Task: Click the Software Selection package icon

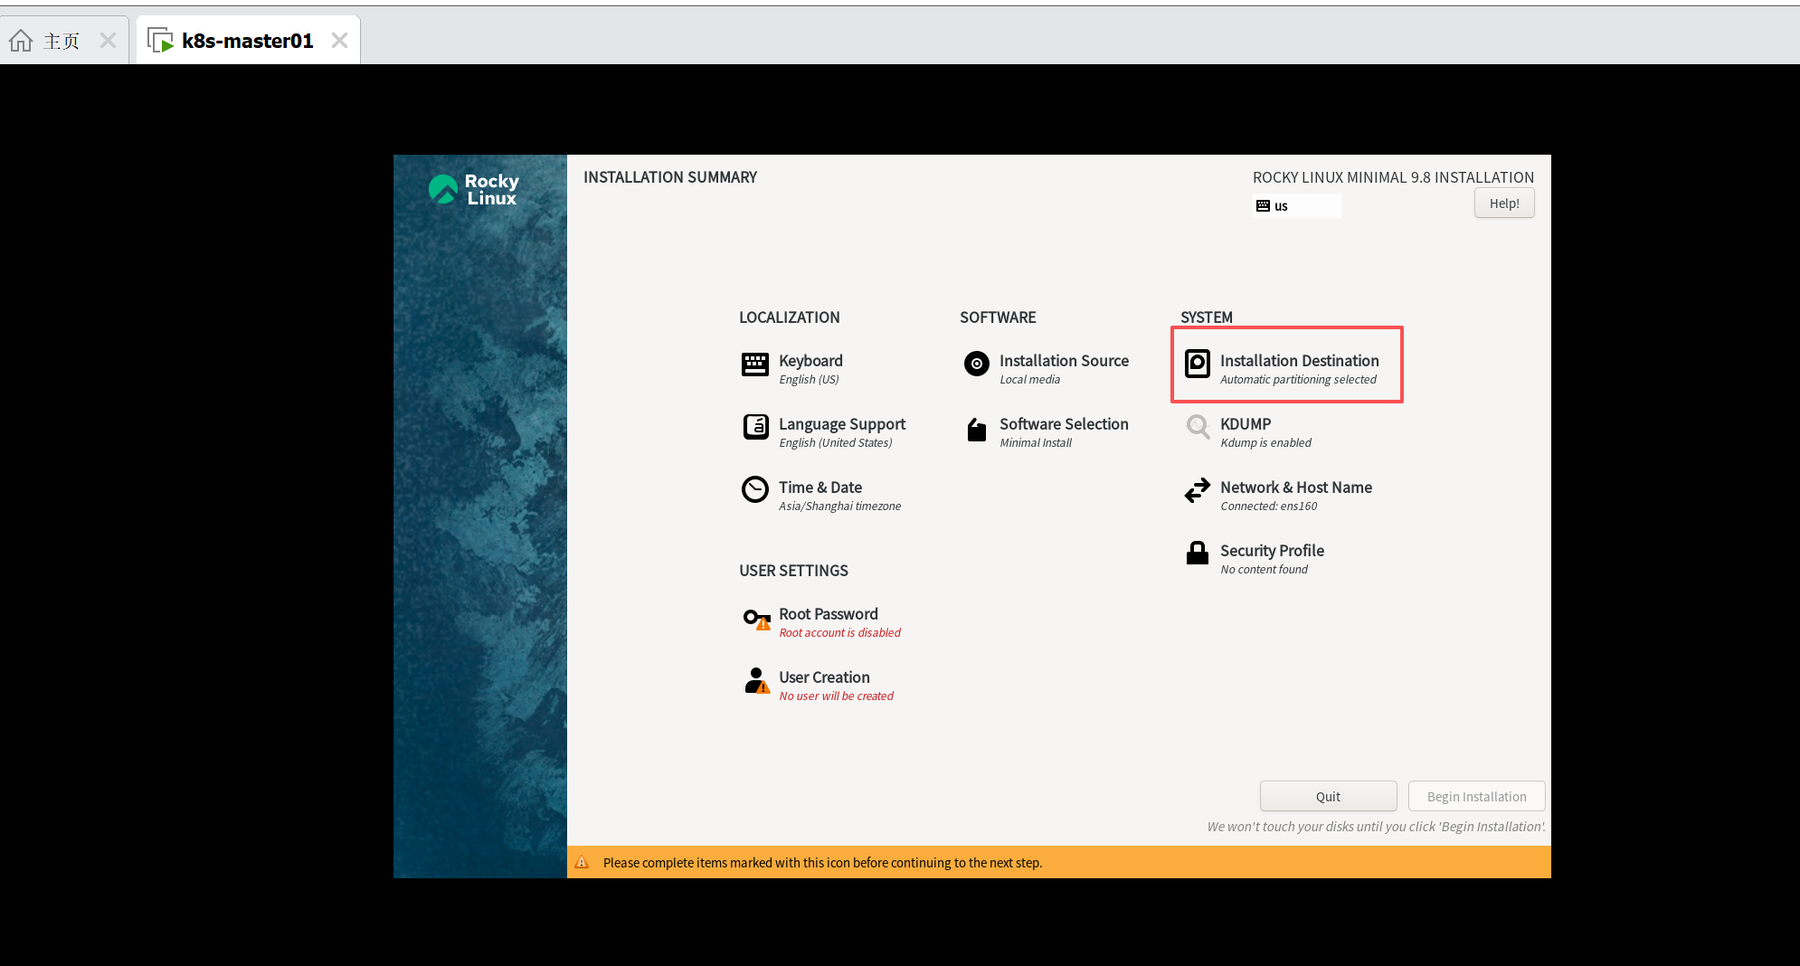Action: coord(976,429)
